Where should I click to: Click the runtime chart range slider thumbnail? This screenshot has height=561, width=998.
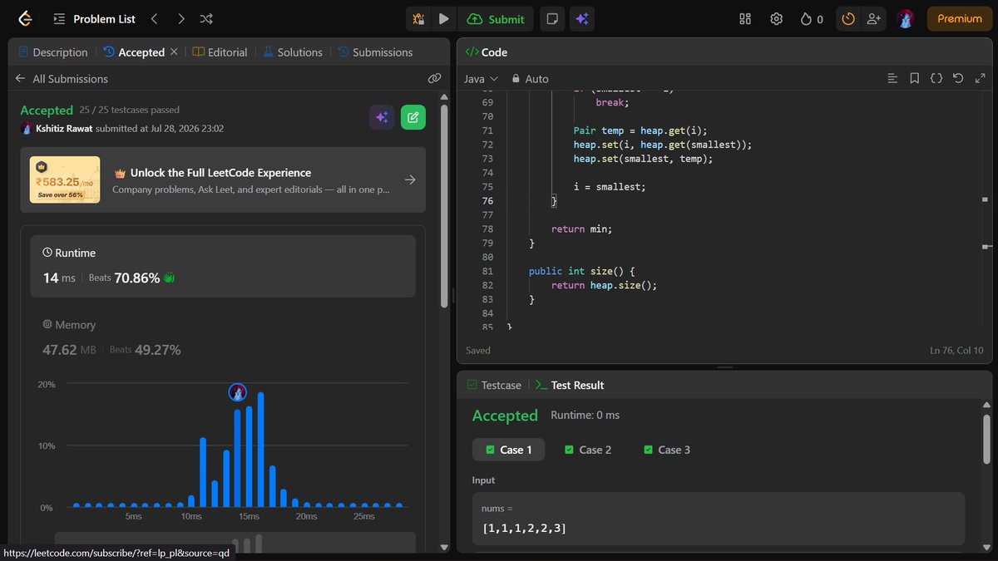tap(235, 542)
